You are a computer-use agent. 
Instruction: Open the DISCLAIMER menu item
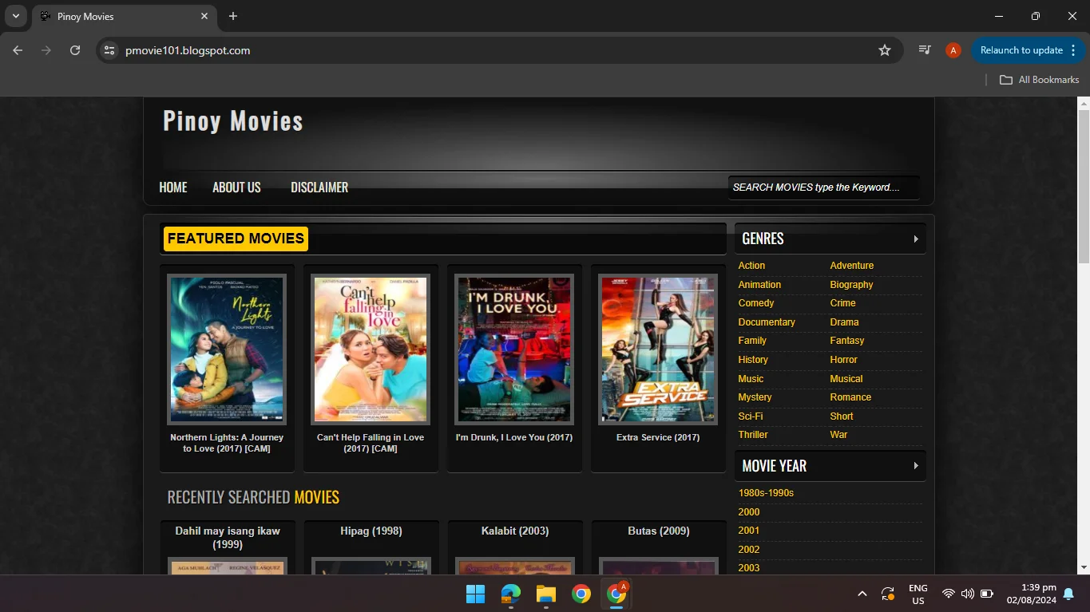(x=319, y=188)
